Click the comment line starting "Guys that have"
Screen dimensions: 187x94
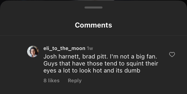[x=101, y=63]
